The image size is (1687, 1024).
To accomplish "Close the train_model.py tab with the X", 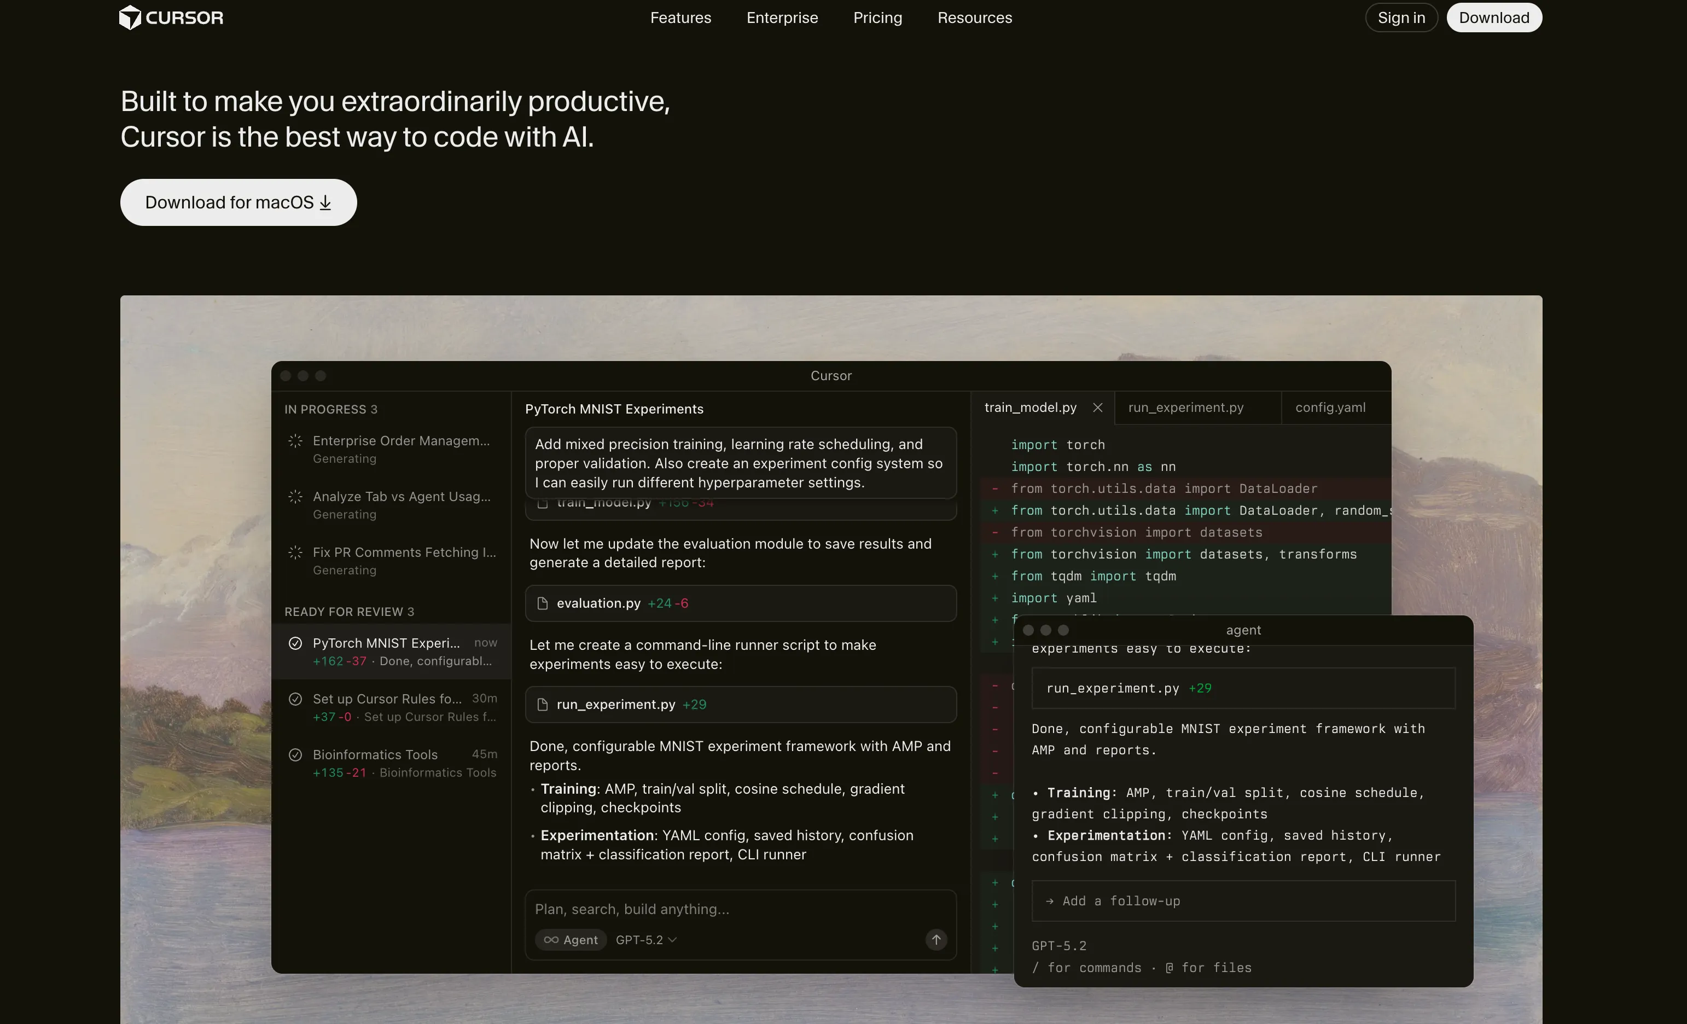I will [1097, 408].
